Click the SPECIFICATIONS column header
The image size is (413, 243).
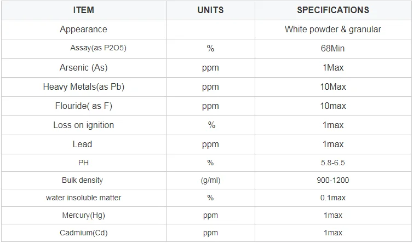pyautogui.click(x=333, y=10)
